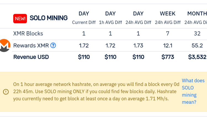Viewport: 207px width, 119px height.
Task: Select the DAY 24h AVG Diff column header
Action: 138,18
